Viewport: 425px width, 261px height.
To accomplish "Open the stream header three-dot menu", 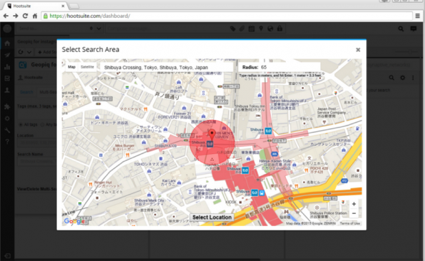I will 413,77.
